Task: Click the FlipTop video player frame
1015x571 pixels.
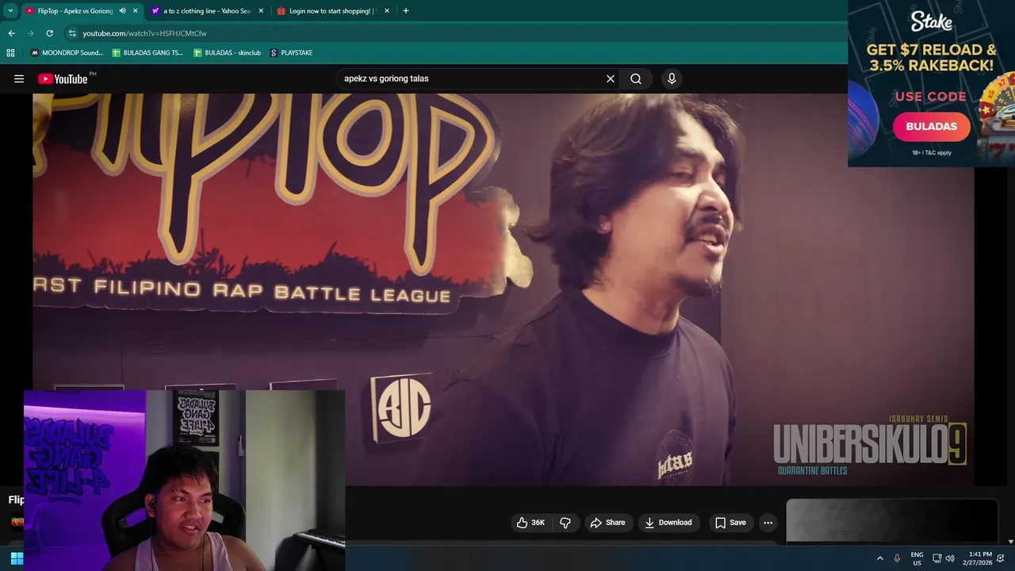Action: [503, 289]
